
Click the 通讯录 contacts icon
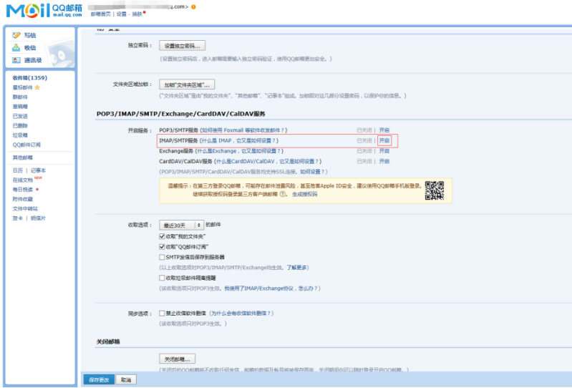(16, 61)
